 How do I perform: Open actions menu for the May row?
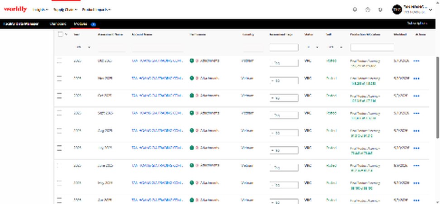coord(416,183)
